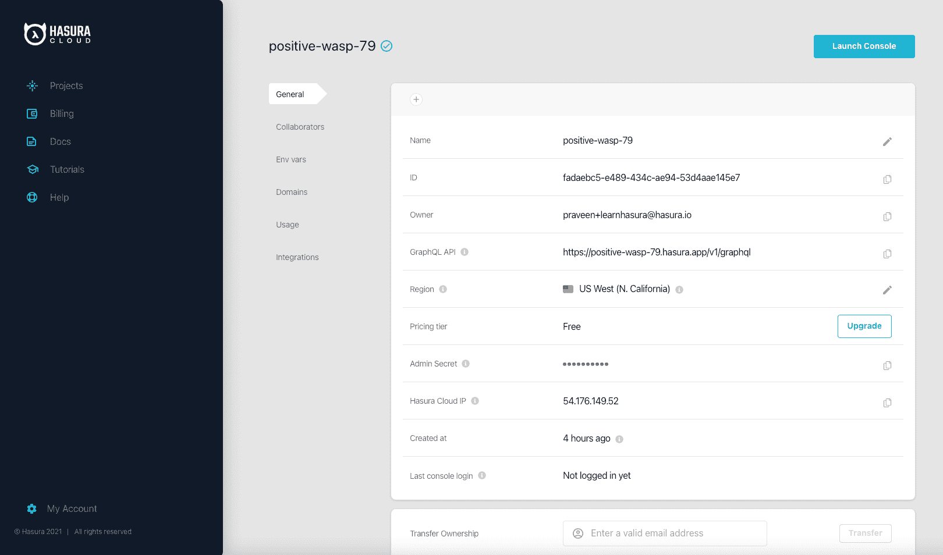Viewport: 943px width, 555px height.
Task: Click the Projects sidebar icon
Action: click(32, 86)
